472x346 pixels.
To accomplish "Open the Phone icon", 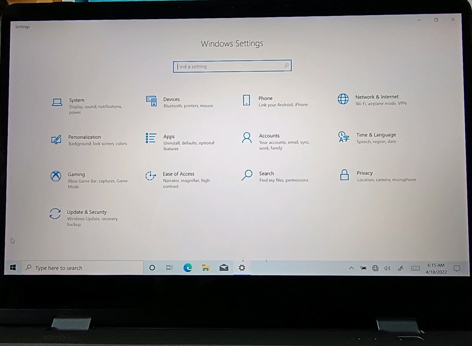I will pos(247,100).
